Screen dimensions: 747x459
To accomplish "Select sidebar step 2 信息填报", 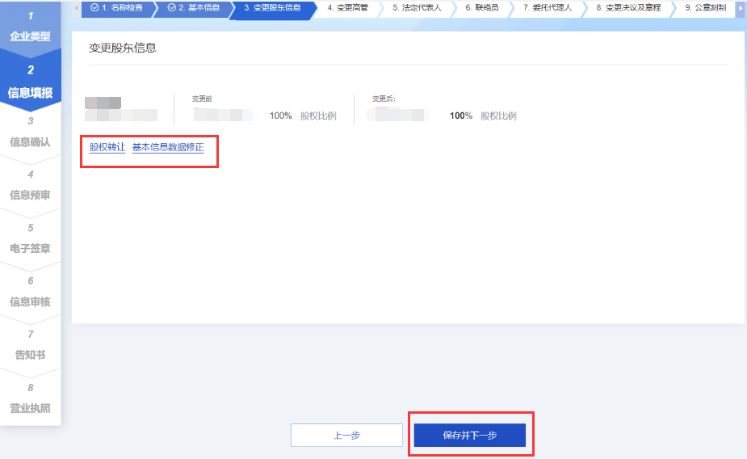I will coord(30,82).
